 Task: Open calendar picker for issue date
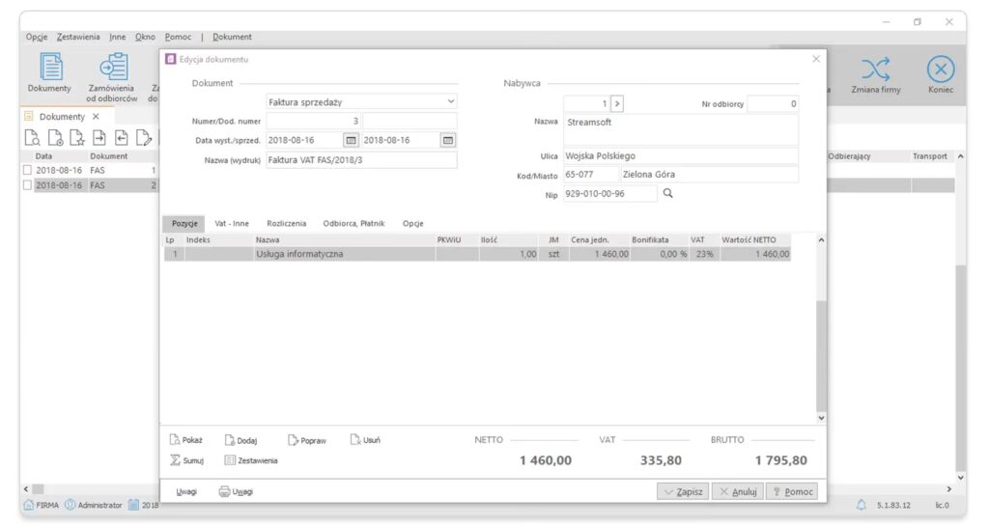point(351,140)
